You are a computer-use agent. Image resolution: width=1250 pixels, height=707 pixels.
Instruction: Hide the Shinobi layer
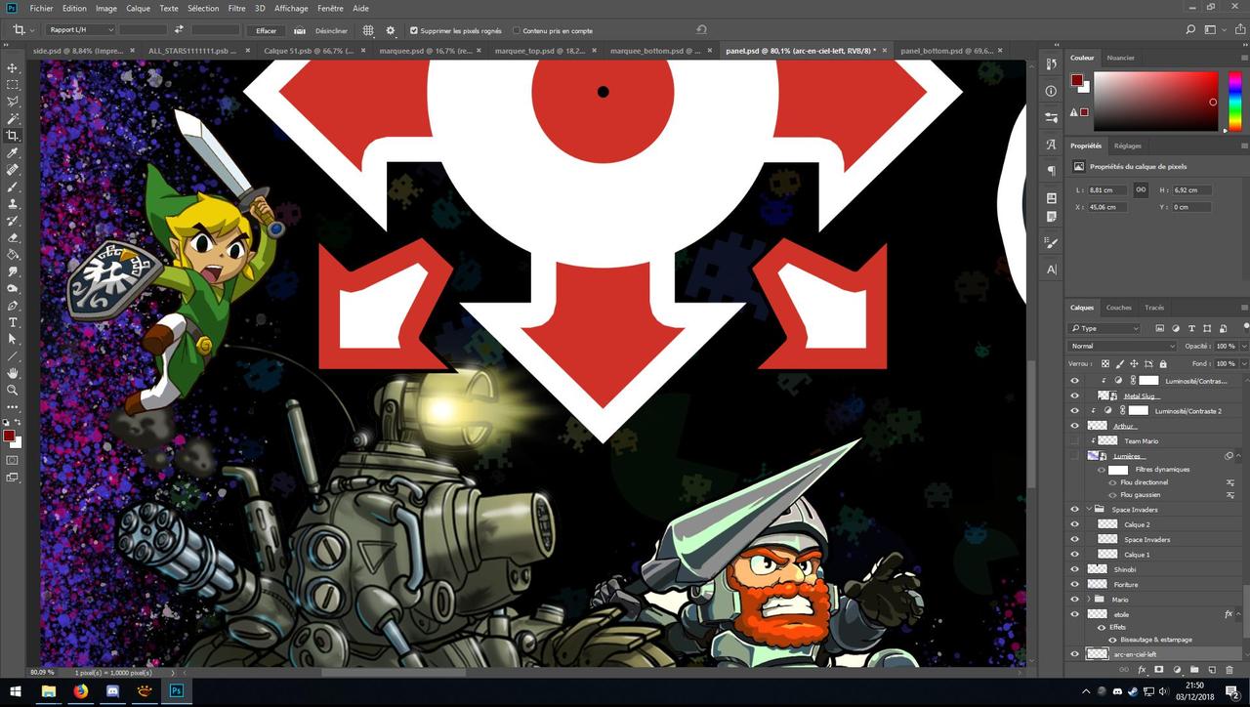(x=1075, y=569)
